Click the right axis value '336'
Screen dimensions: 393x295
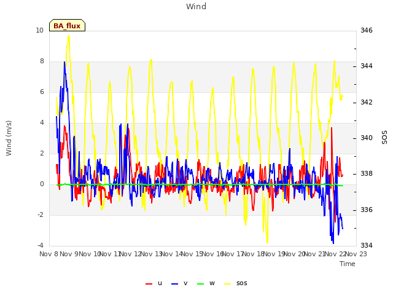point(367,210)
